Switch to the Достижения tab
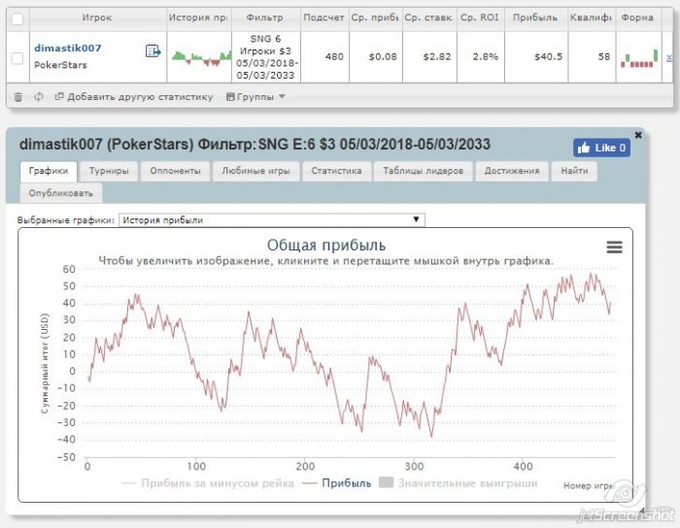The image size is (680, 528). (512, 171)
